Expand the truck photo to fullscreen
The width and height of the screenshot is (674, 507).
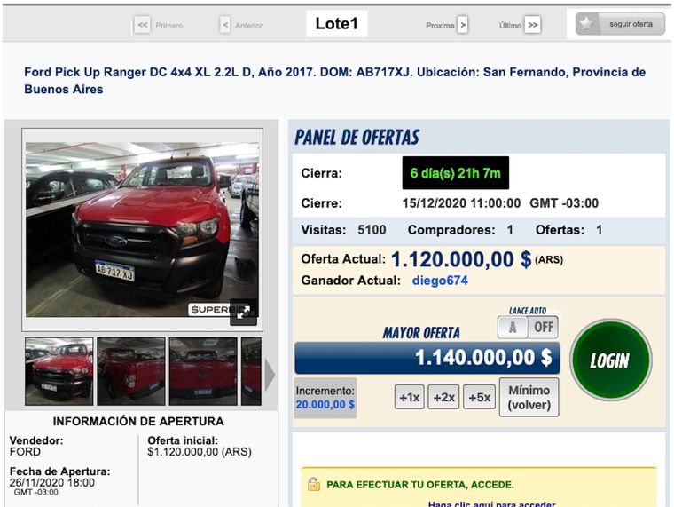[x=243, y=312]
